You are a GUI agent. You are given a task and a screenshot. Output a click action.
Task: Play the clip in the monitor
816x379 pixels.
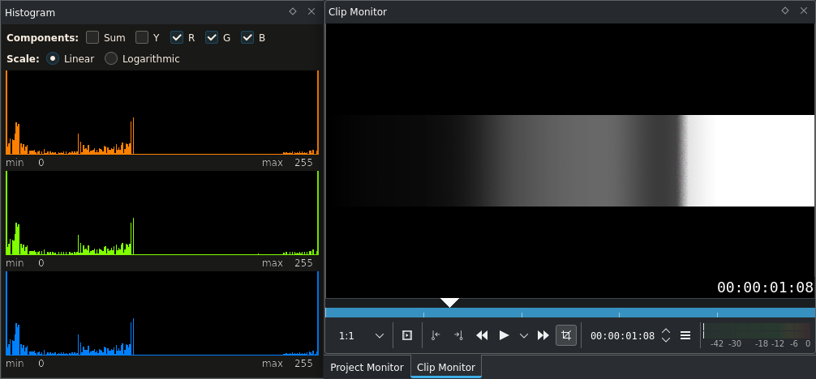click(504, 335)
